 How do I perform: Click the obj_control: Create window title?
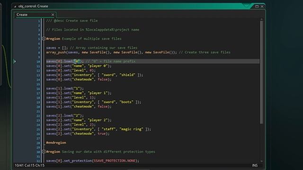[x=33, y=6]
